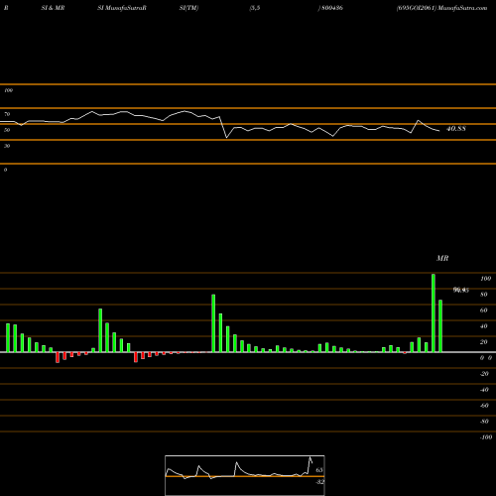Click the RSI axis label 30

click(x=7, y=146)
